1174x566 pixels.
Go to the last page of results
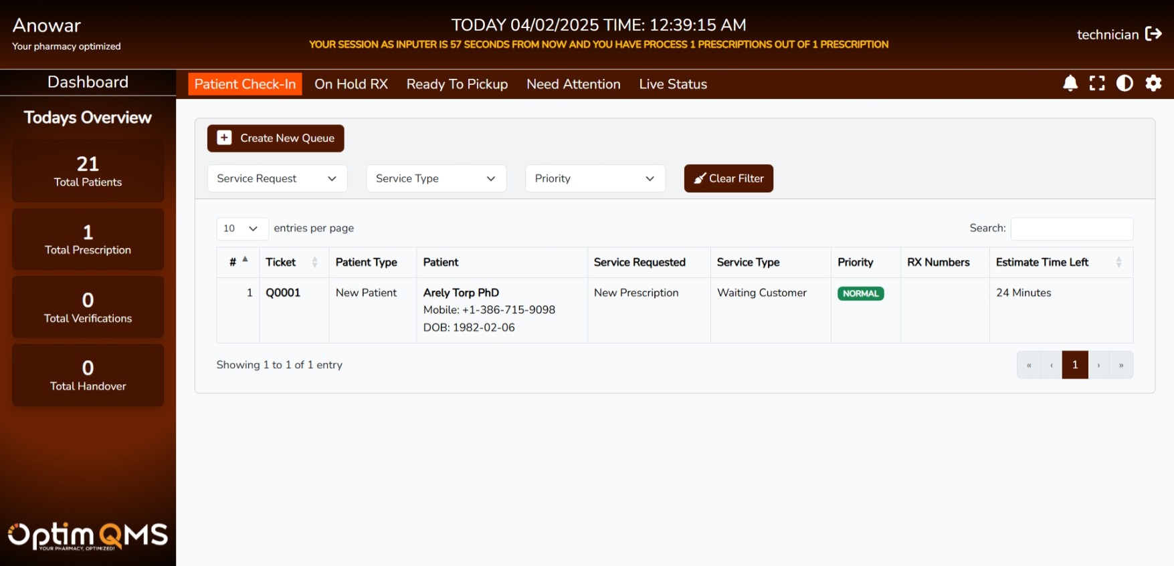pos(1121,365)
